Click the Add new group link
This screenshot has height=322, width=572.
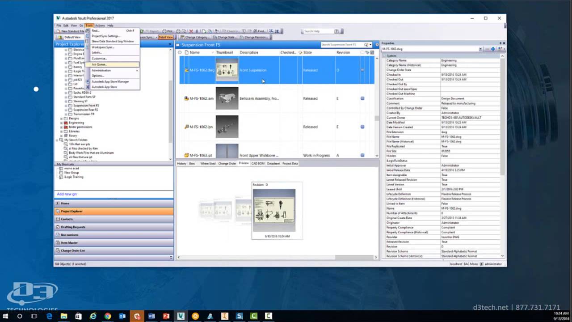67,194
